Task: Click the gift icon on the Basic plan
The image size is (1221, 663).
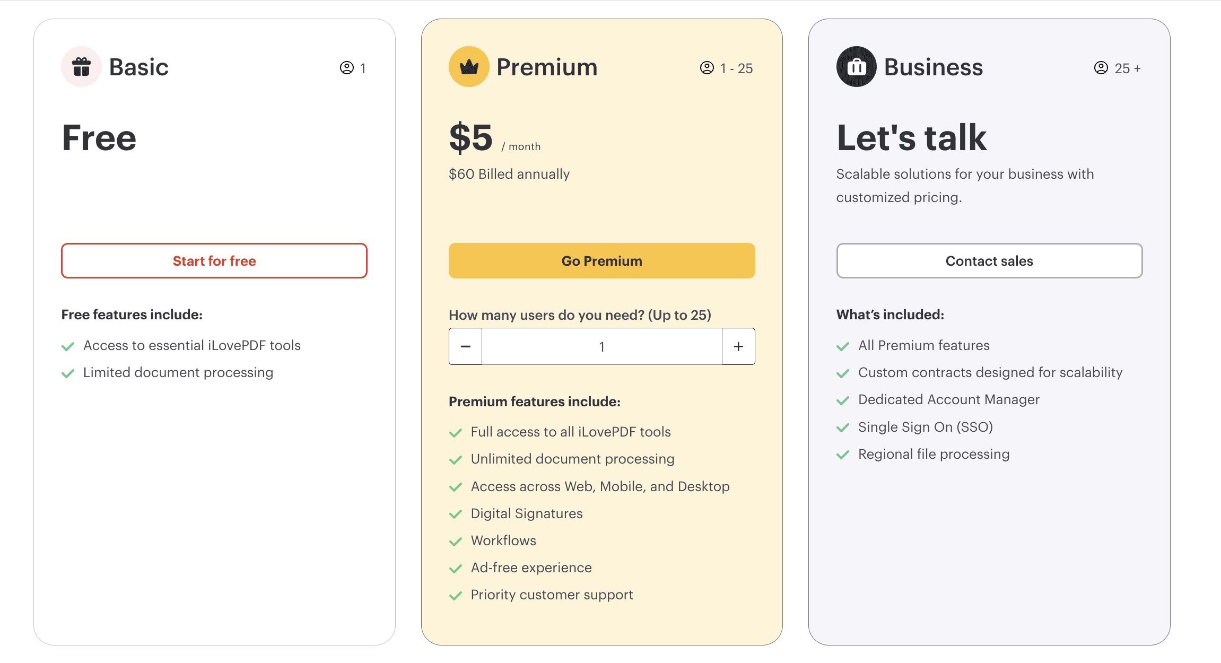Action: (x=81, y=66)
